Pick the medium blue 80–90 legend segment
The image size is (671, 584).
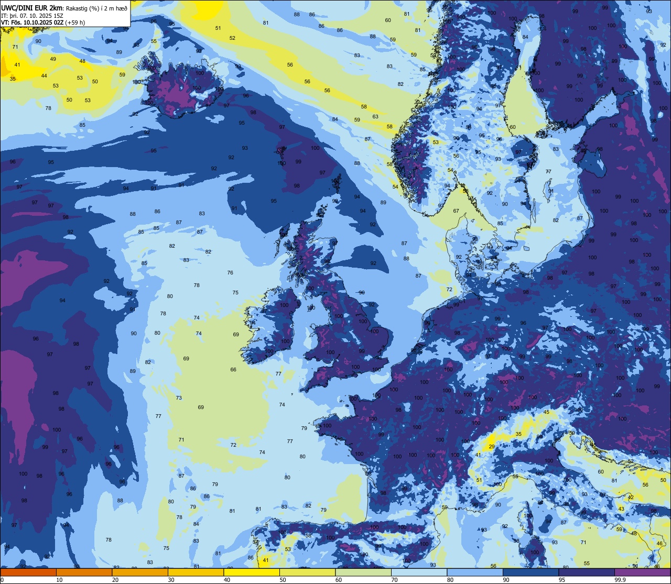coord(475,572)
